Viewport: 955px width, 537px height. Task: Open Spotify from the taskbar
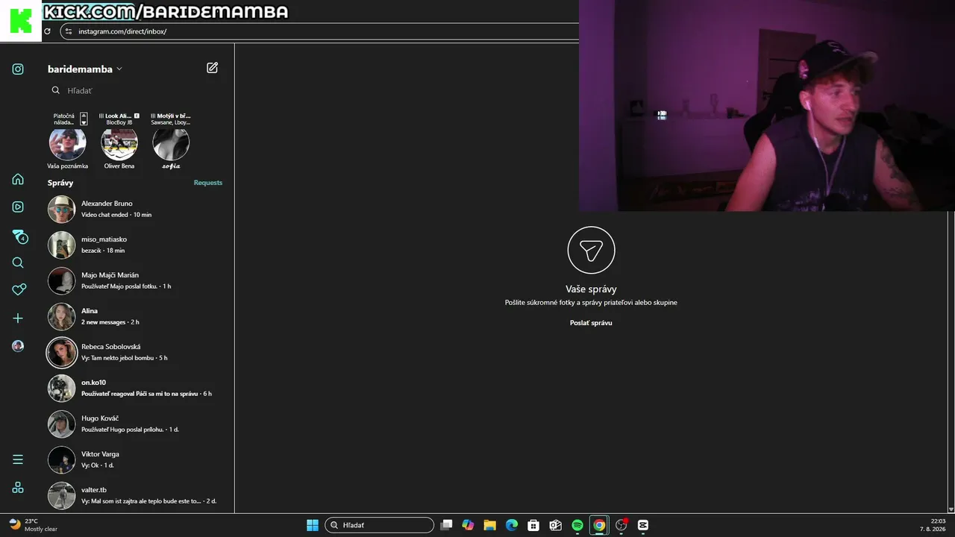point(577,525)
